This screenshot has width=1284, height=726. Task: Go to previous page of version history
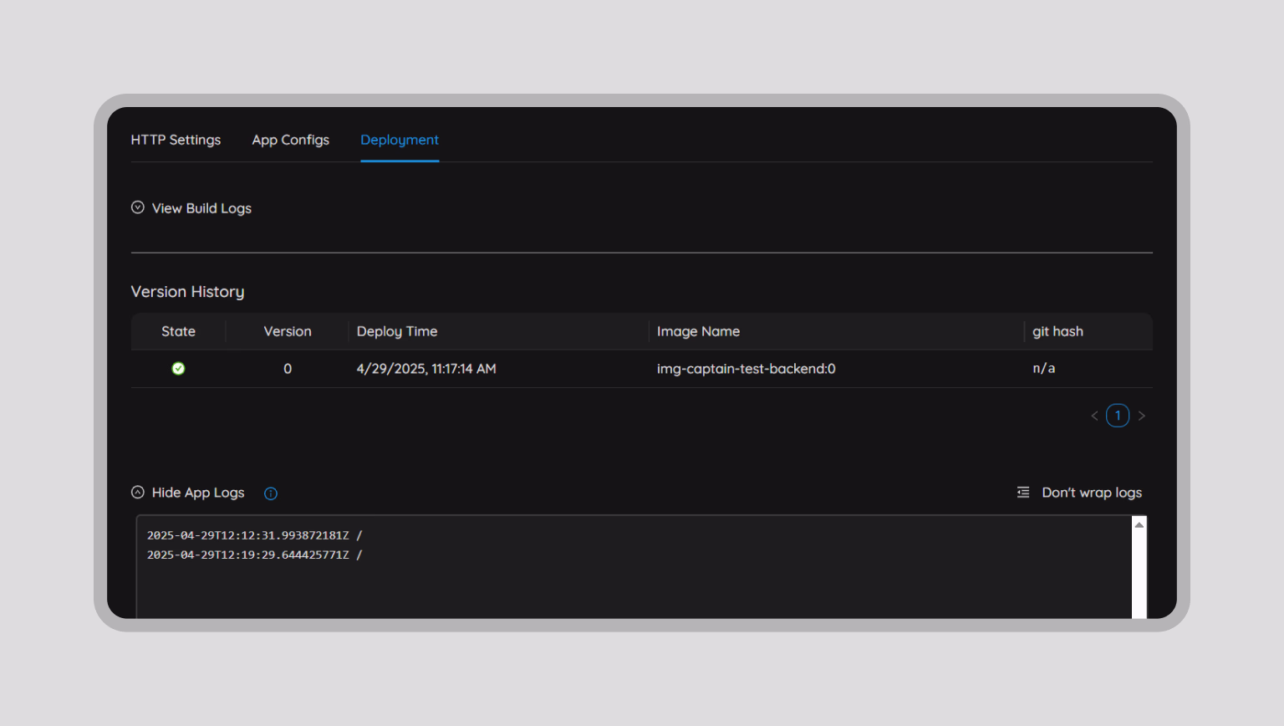coord(1094,416)
